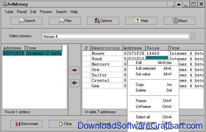The width and height of the screenshot is (206, 132).
Task: Choose Edit in the context menu
Action: click(x=153, y=63)
